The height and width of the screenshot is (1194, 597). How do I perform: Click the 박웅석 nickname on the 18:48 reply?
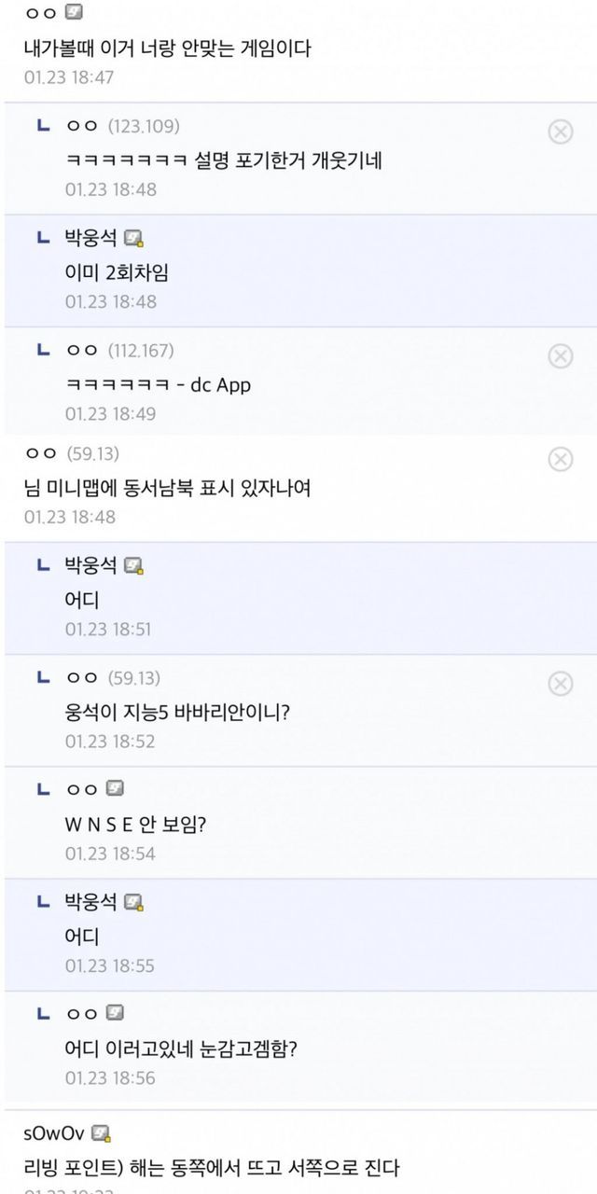[90, 238]
